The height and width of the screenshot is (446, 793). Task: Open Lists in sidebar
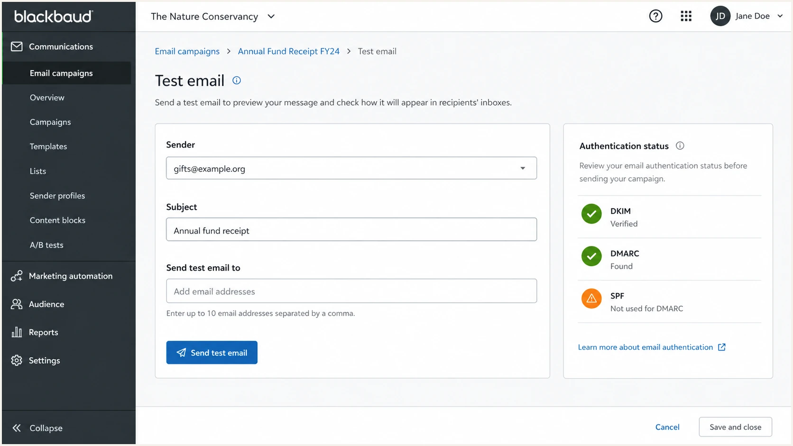coord(38,171)
